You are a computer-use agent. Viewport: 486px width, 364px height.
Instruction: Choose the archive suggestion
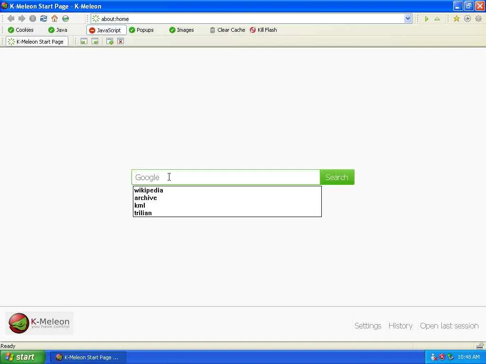pos(227,198)
